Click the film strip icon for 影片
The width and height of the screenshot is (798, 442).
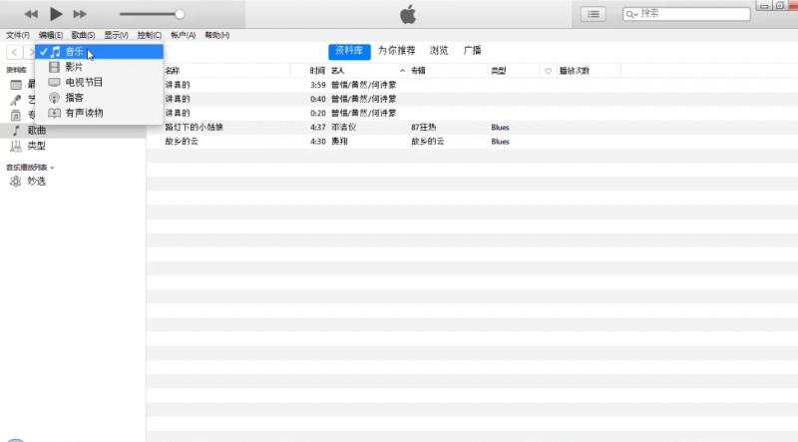tap(54, 67)
